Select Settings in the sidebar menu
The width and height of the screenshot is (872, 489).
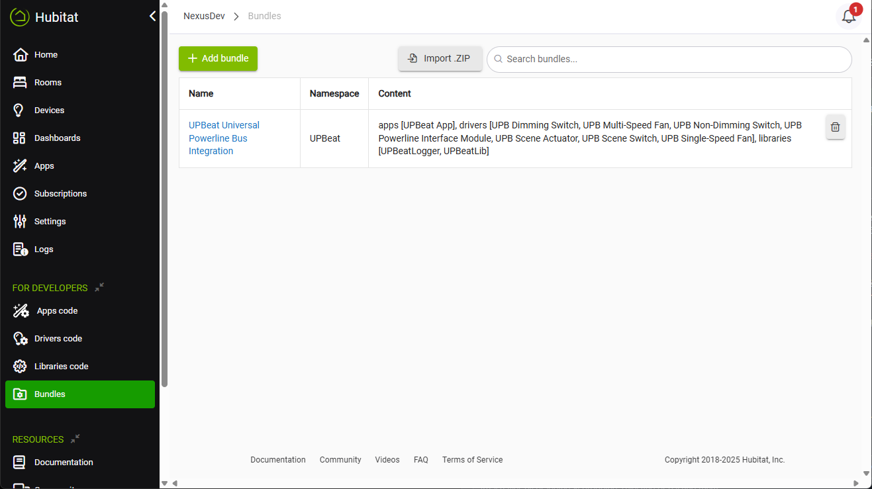(x=50, y=222)
